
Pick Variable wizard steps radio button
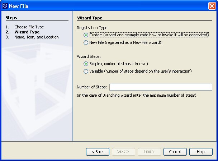86,72
